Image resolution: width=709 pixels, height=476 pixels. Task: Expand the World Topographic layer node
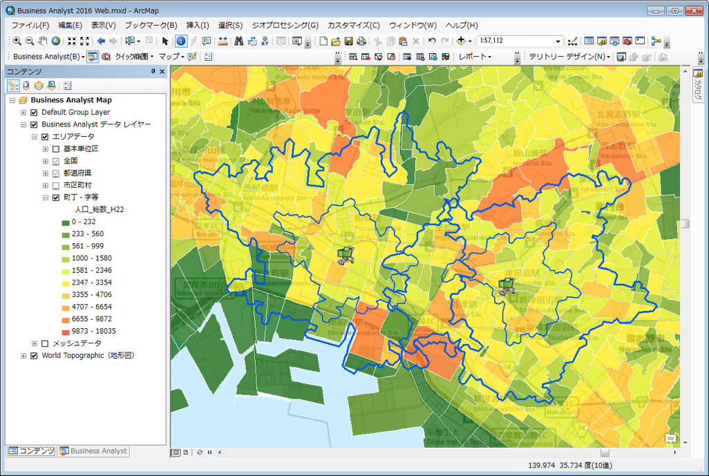(x=23, y=356)
